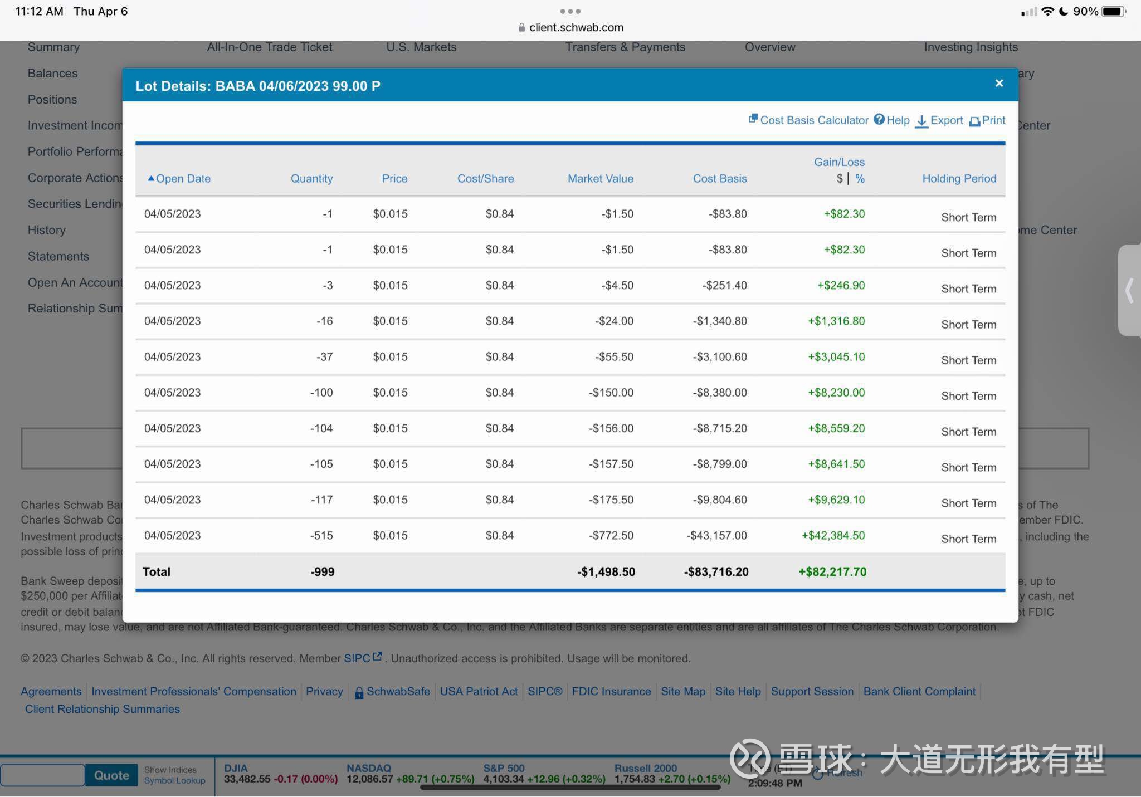The image size is (1141, 797).
Task: Open Client Relationship Summaries link
Action: point(103,709)
